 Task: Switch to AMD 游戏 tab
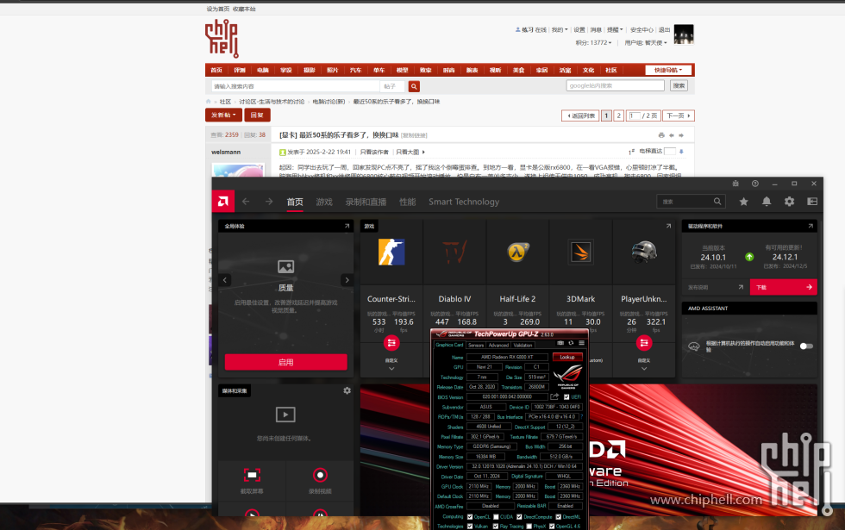coord(324,202)
